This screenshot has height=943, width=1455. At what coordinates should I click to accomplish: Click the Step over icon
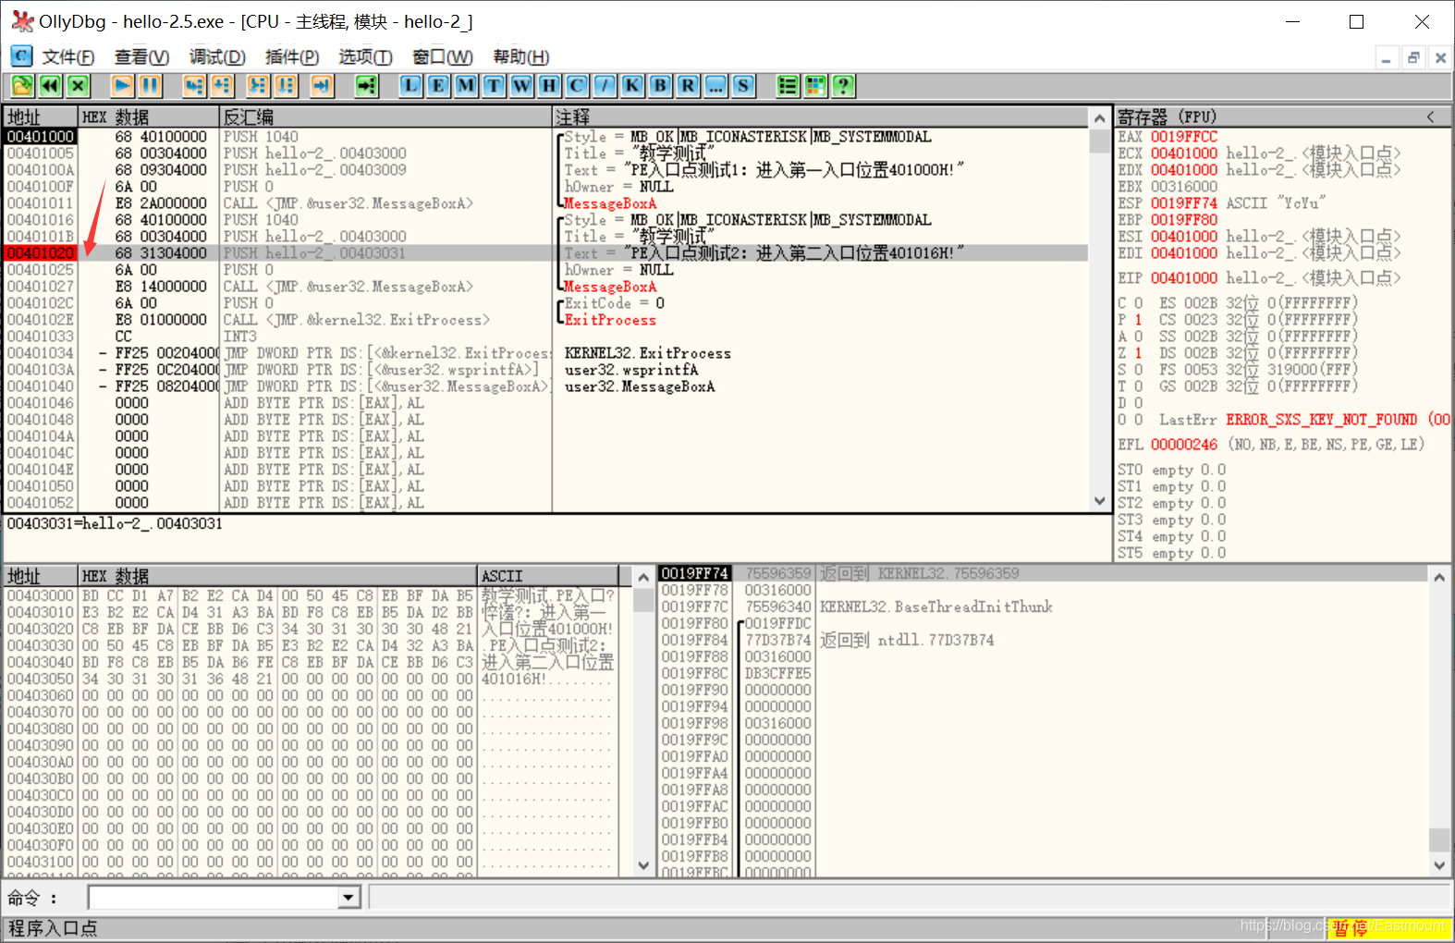[x=222, y=86]
